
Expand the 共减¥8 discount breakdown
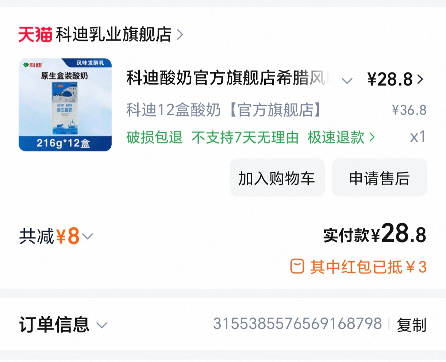coord(56,236)
